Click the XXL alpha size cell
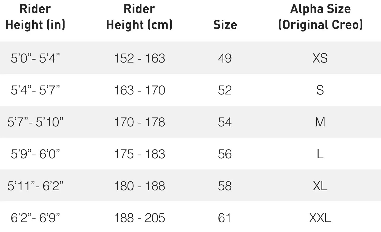381x232 pixels. (x=320, y=218)
